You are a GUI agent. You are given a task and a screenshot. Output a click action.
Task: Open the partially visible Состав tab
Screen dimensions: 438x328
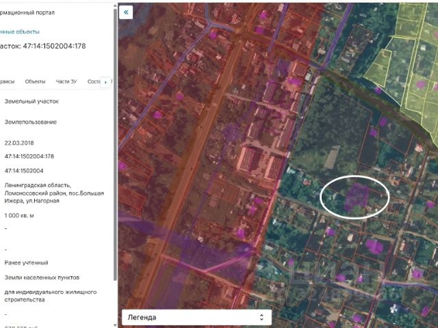pyautogui.click(x=94, y=81)
